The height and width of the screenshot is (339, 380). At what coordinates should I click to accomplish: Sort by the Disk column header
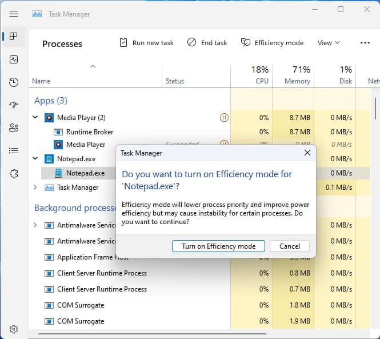pyautogui.click(x=346, y=81)
